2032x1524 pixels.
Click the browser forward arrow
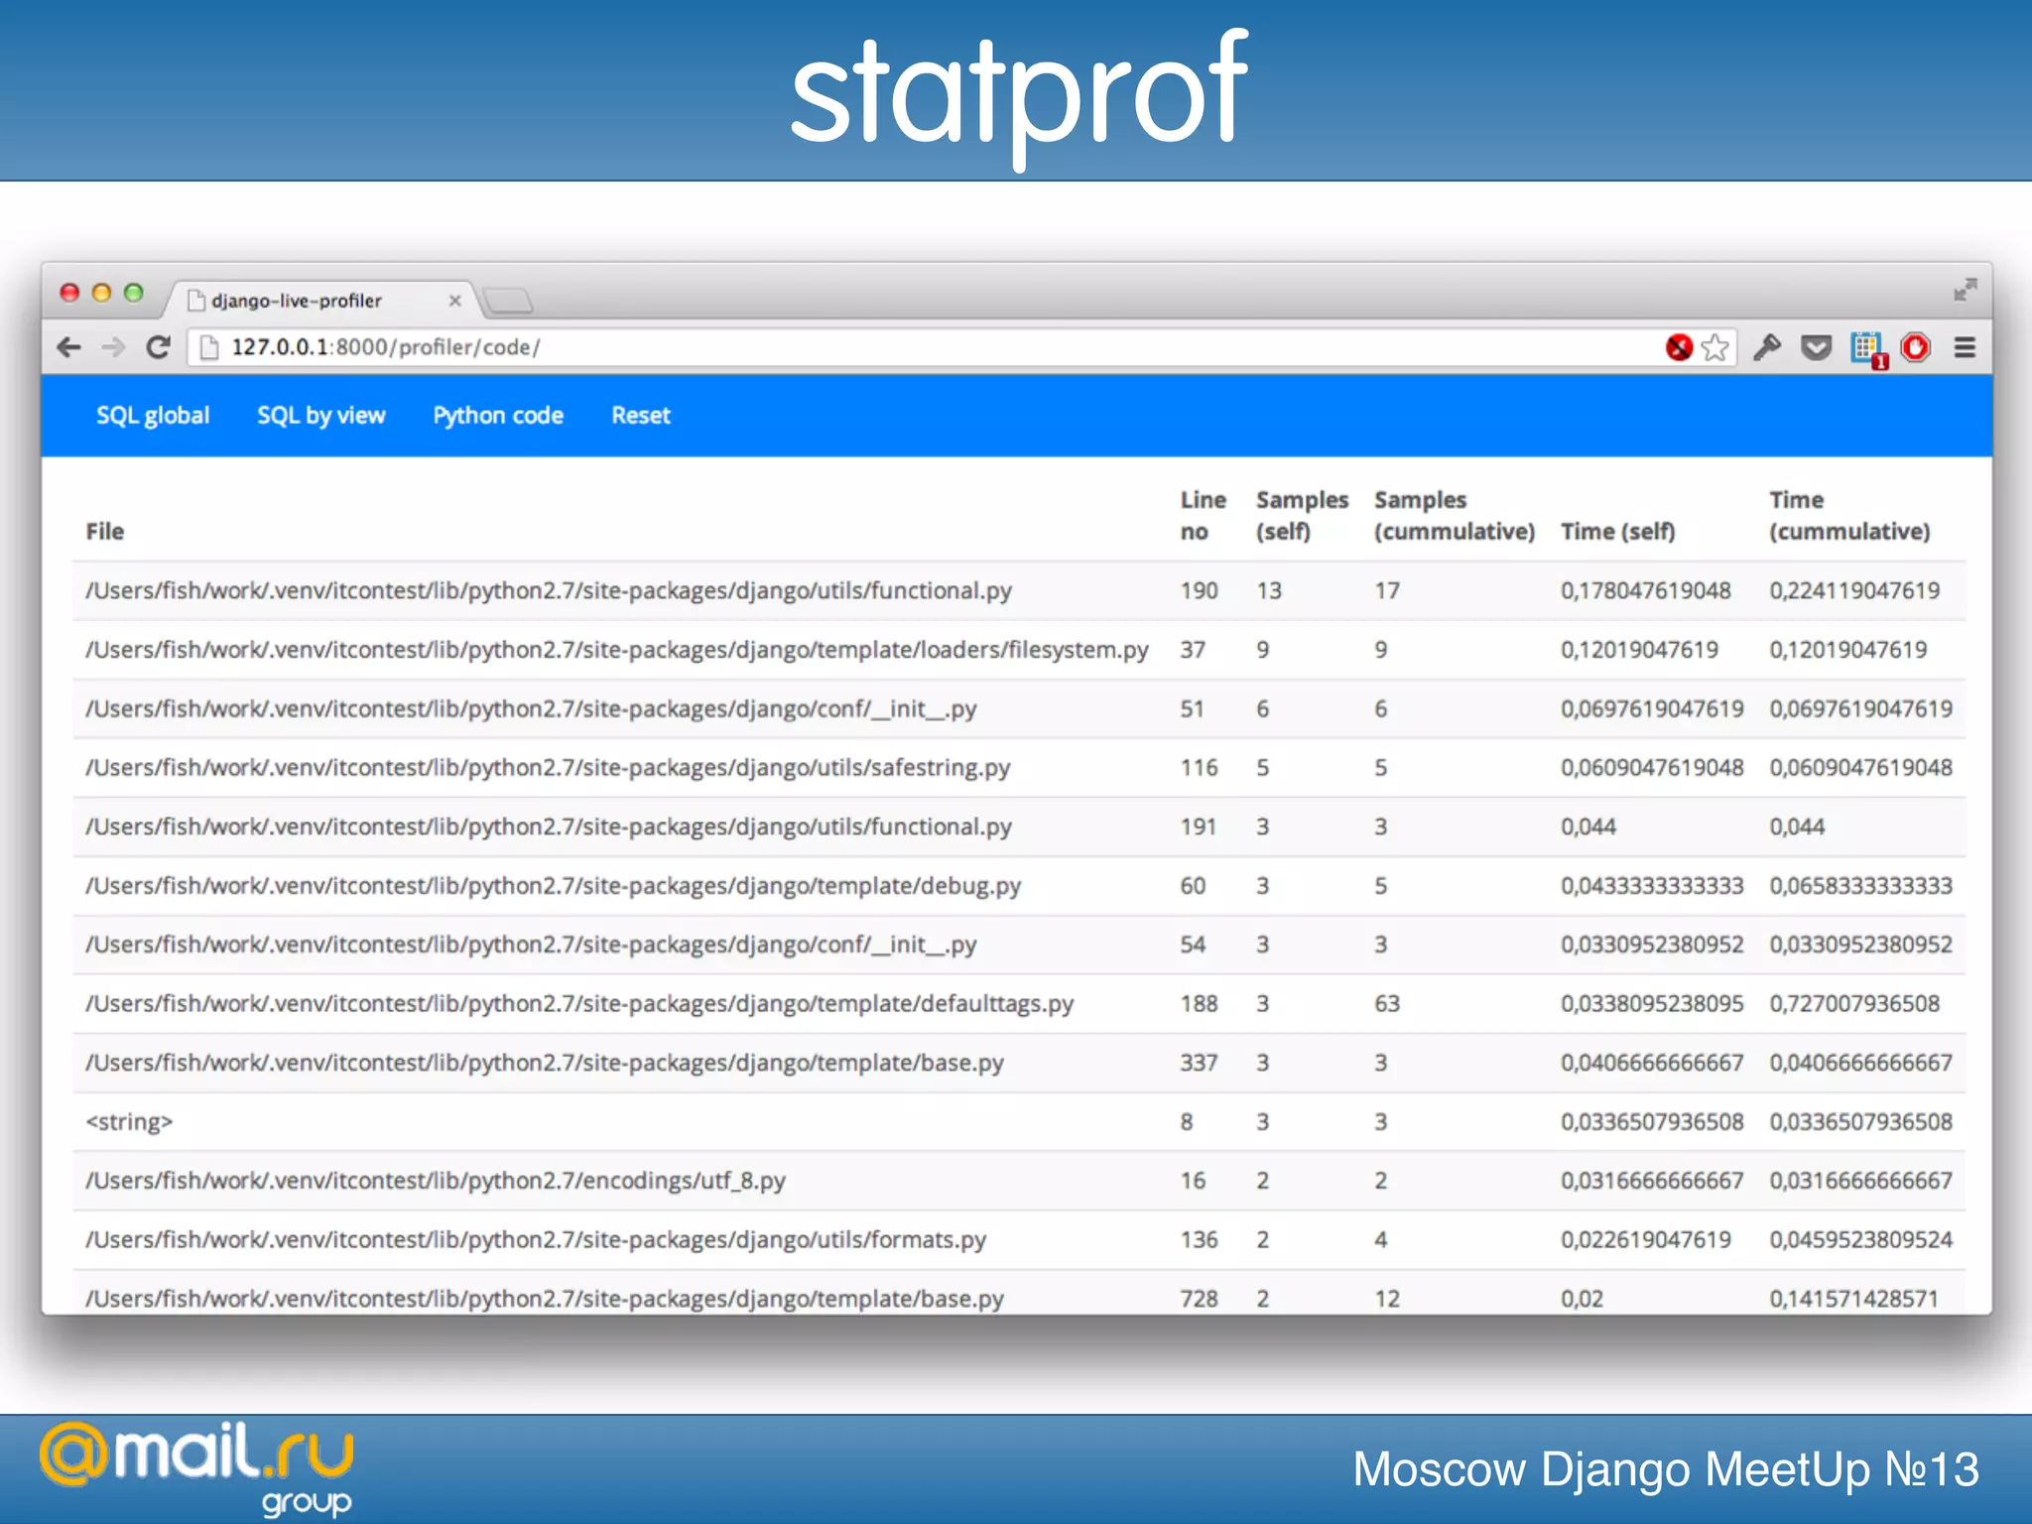pos(114,347)
